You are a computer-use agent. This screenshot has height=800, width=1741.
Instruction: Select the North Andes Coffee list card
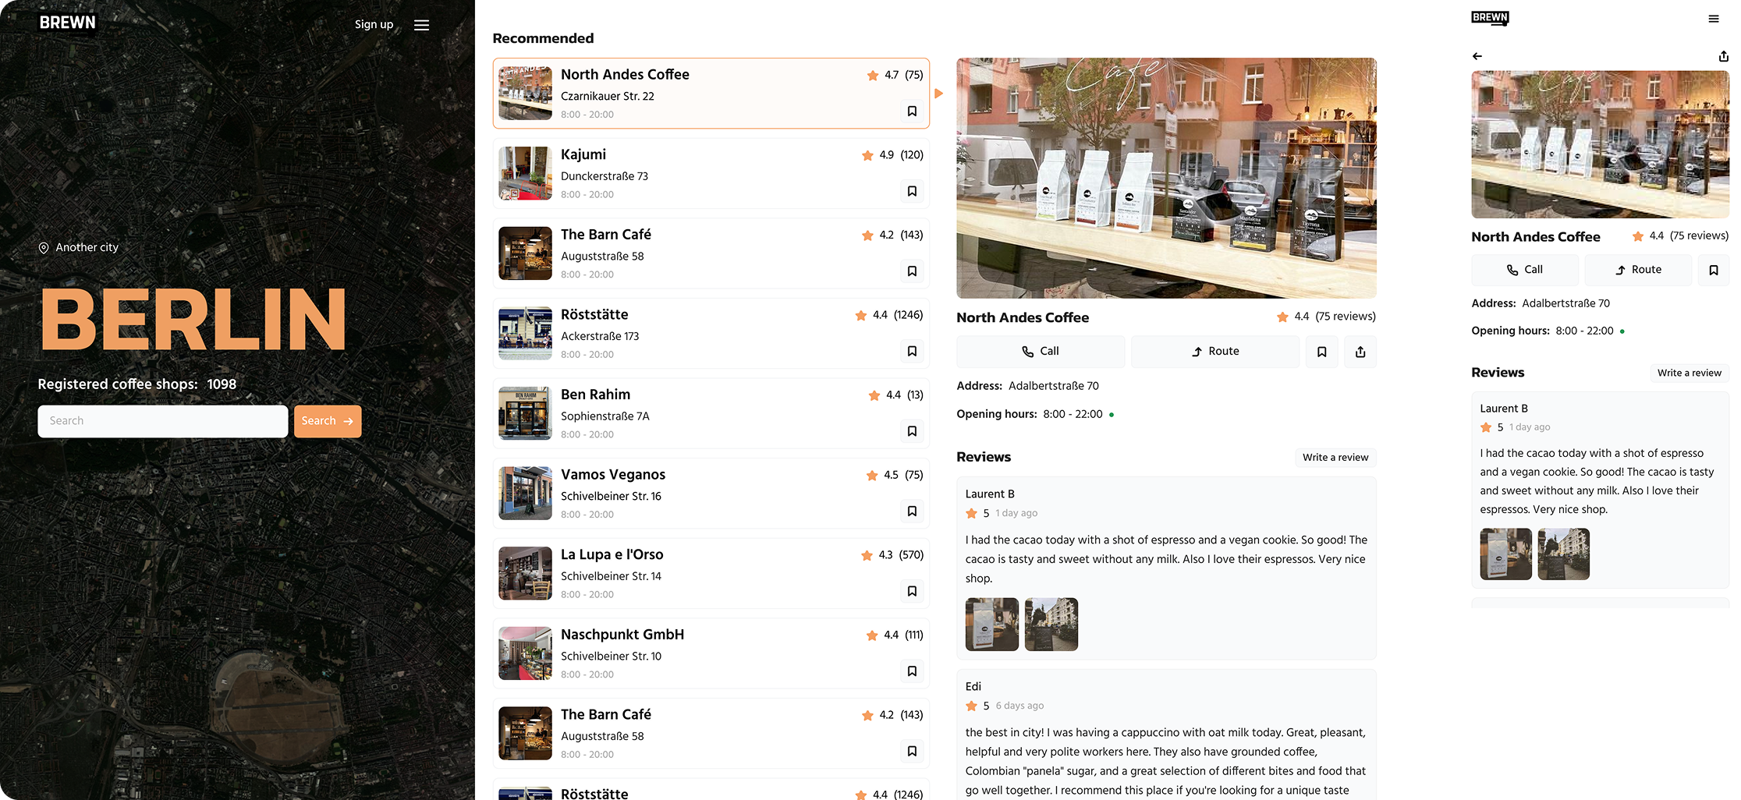click(x=711, y=93)
